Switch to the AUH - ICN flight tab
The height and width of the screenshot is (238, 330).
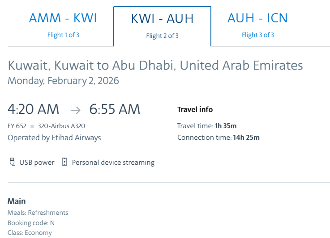click(257, 18)
